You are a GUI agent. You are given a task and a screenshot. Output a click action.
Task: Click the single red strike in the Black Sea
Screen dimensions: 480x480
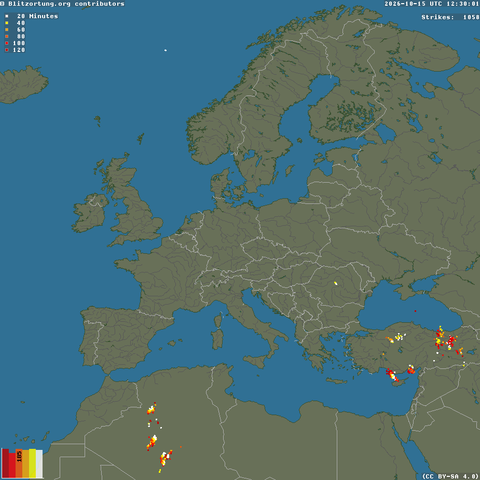(416, 311)
